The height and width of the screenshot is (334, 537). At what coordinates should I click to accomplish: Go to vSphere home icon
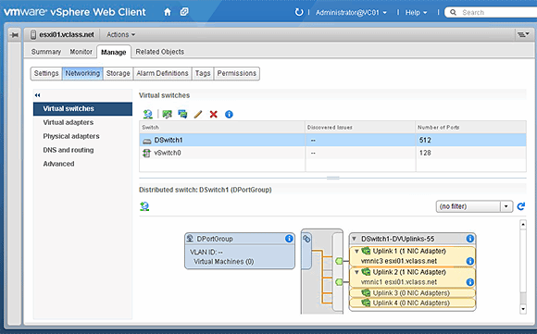168,12
